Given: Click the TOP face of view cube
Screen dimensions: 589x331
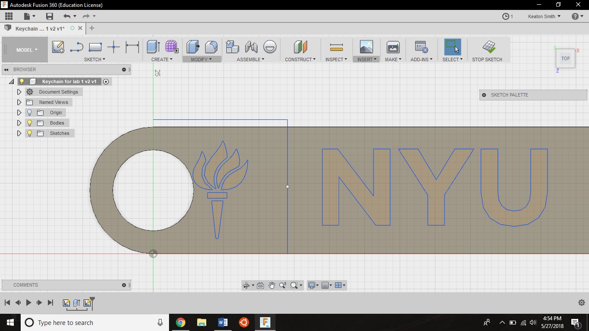Looking at the screenshot, I should pos(565,59).
